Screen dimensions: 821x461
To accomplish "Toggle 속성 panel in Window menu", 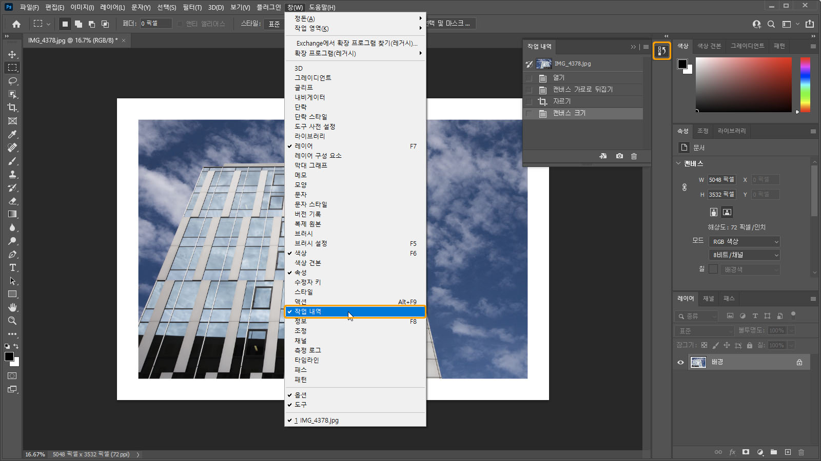I will [355, 273].
